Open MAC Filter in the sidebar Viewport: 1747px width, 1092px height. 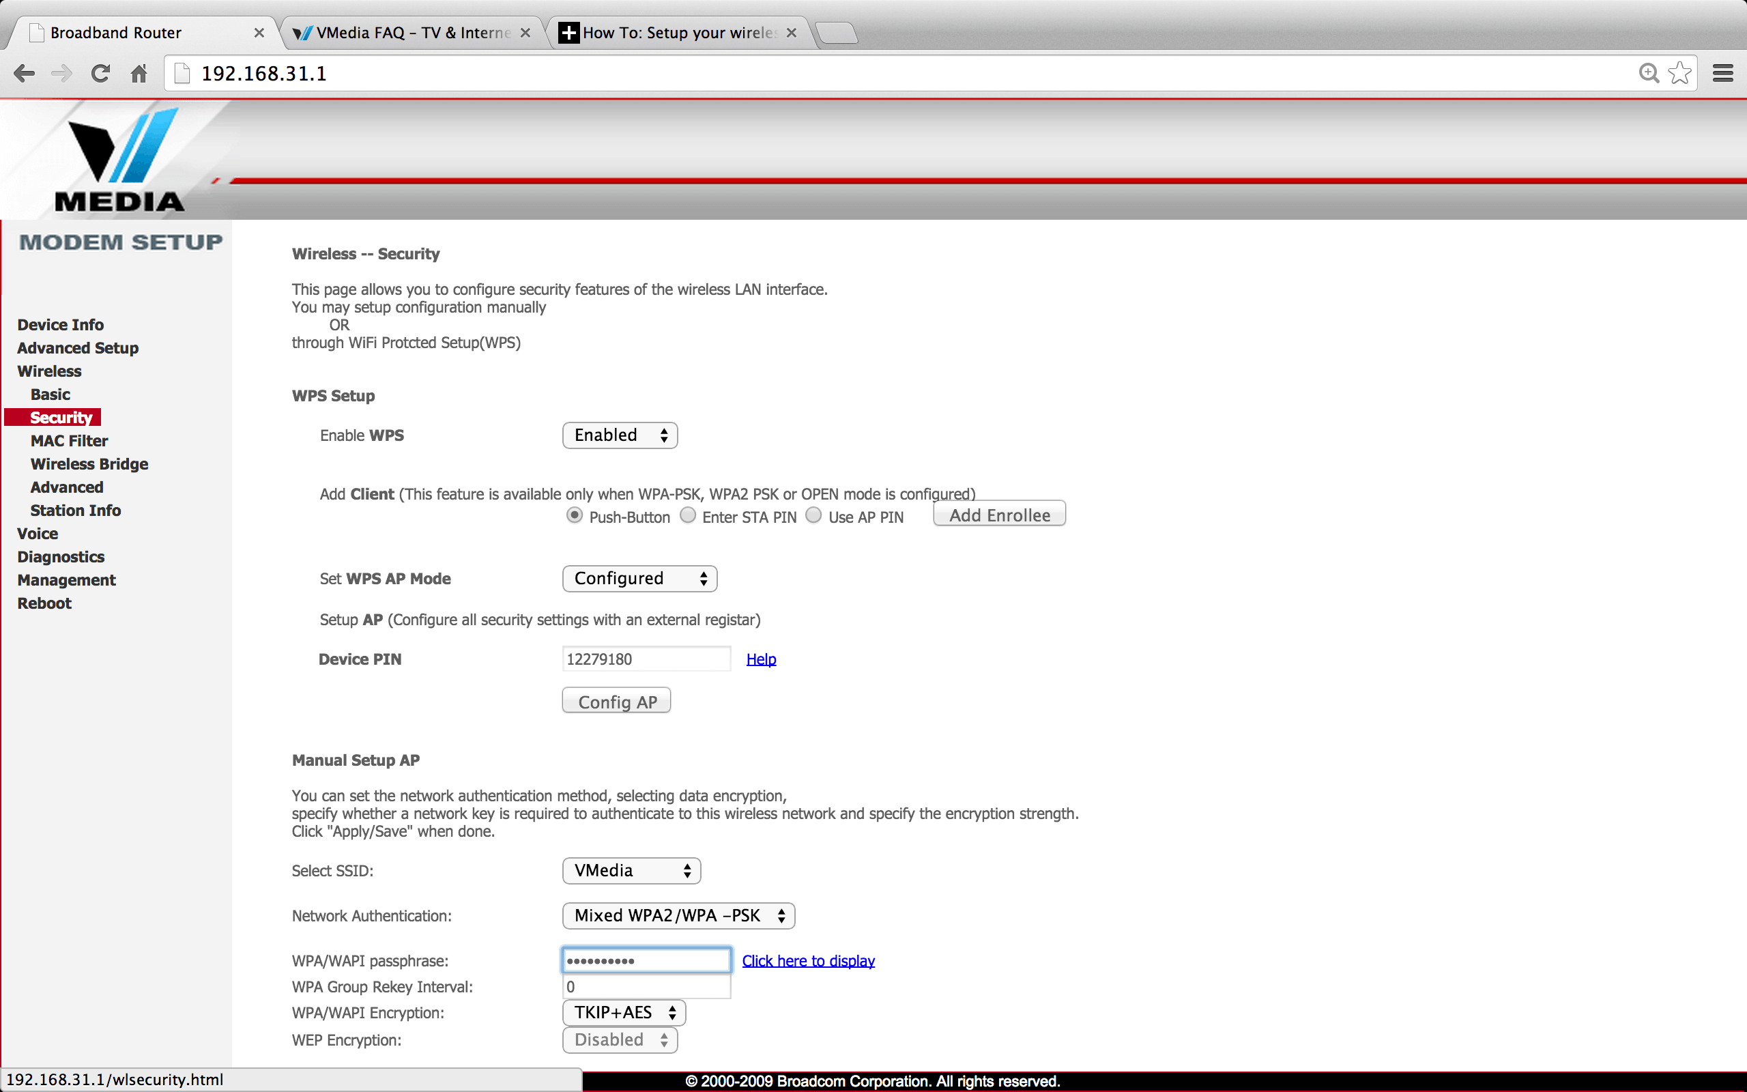70,441
